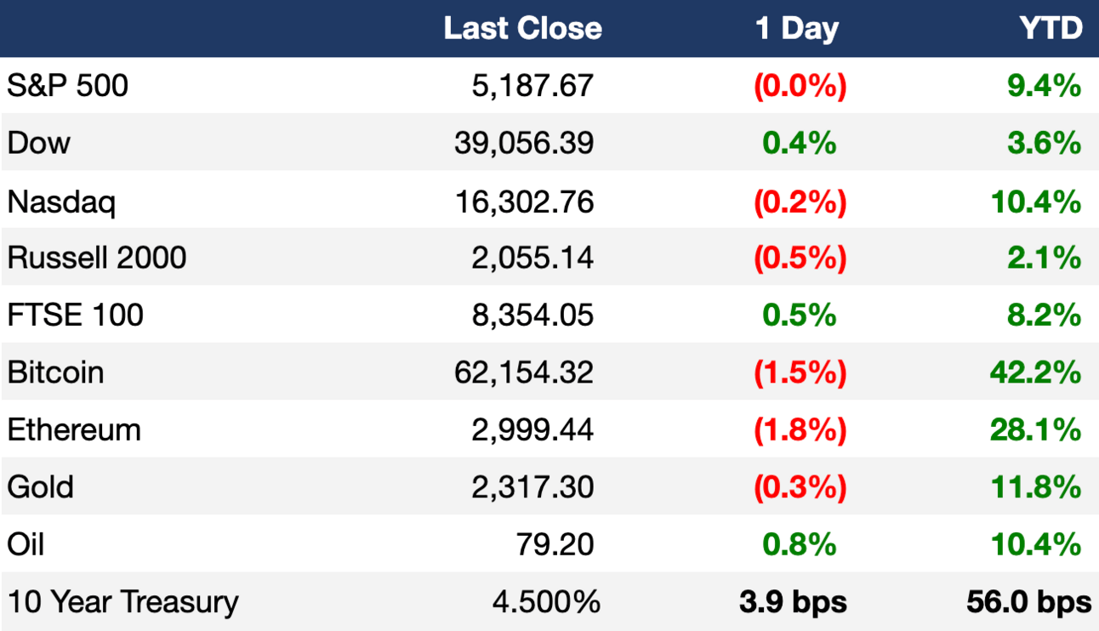Click the S&P 500 close 5,187.67
Screen dimensions: 1099x631
(x=533, y=85)
